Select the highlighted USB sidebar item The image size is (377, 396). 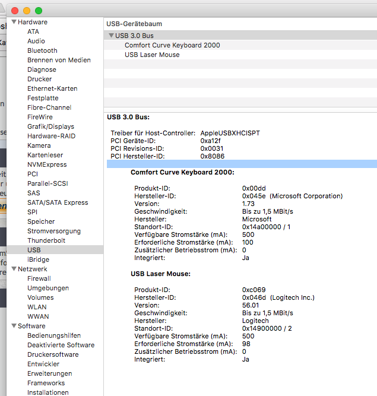click(34, 250)
